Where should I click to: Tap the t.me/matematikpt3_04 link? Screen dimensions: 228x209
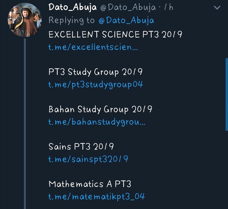[x=97, y=196]
